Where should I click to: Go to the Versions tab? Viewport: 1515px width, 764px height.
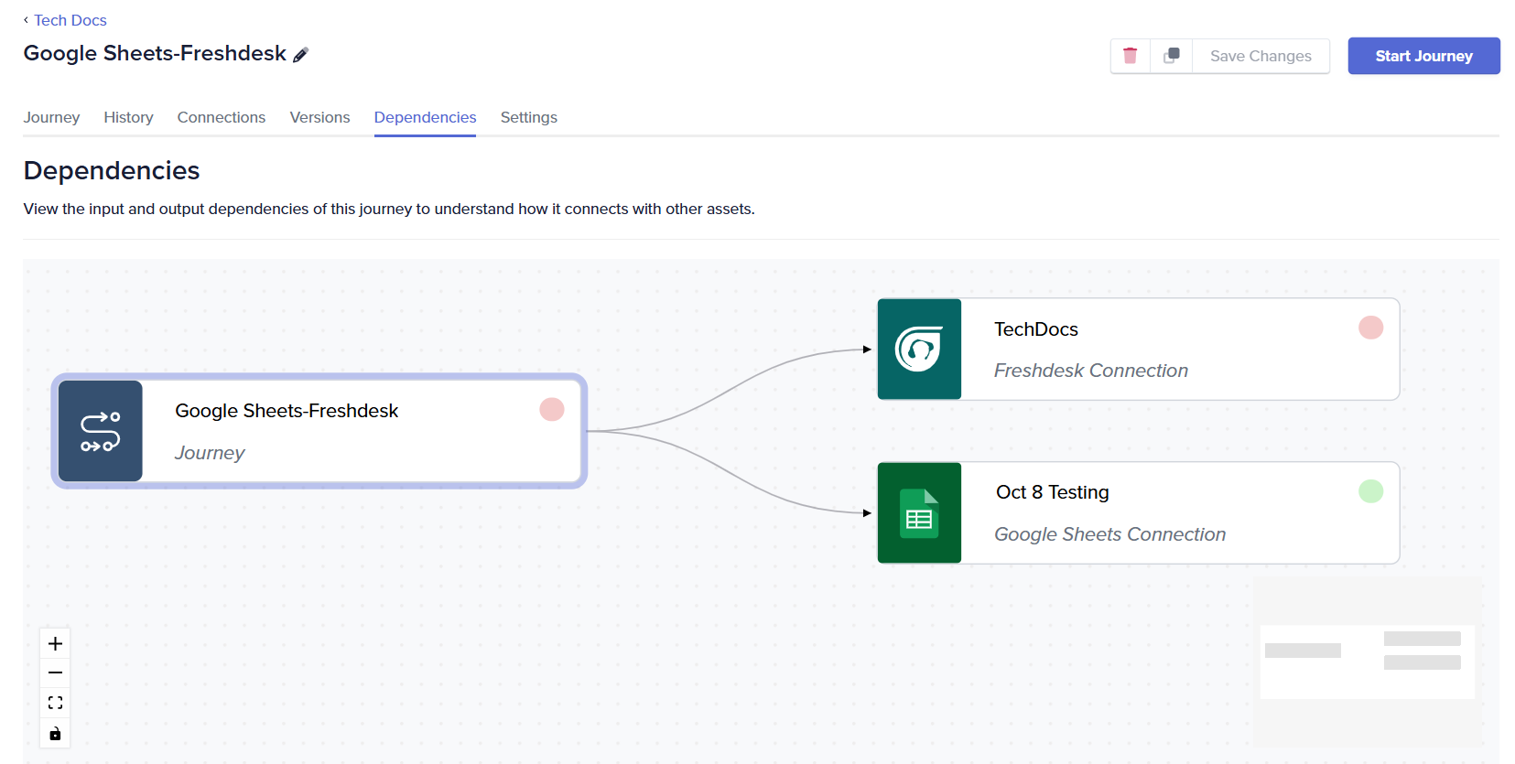point(319,117)
